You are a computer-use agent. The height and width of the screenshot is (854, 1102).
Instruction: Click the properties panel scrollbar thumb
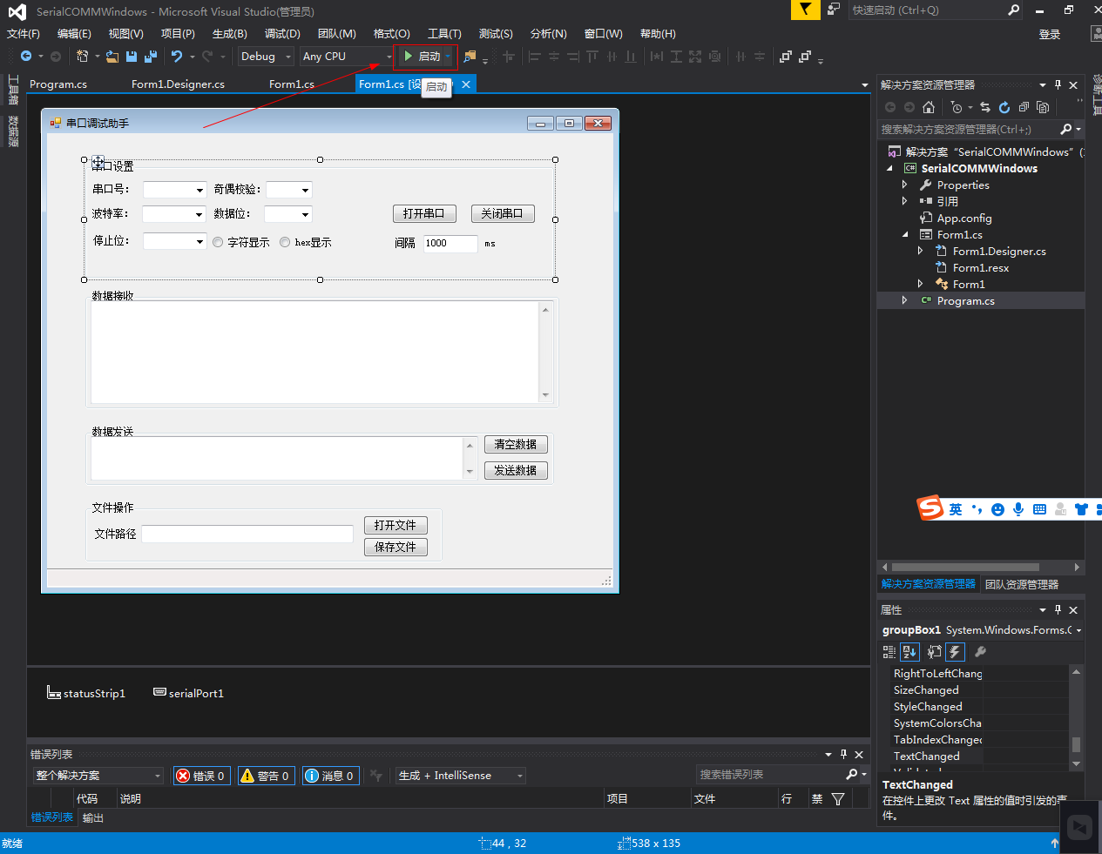(x=1076, y=744)
